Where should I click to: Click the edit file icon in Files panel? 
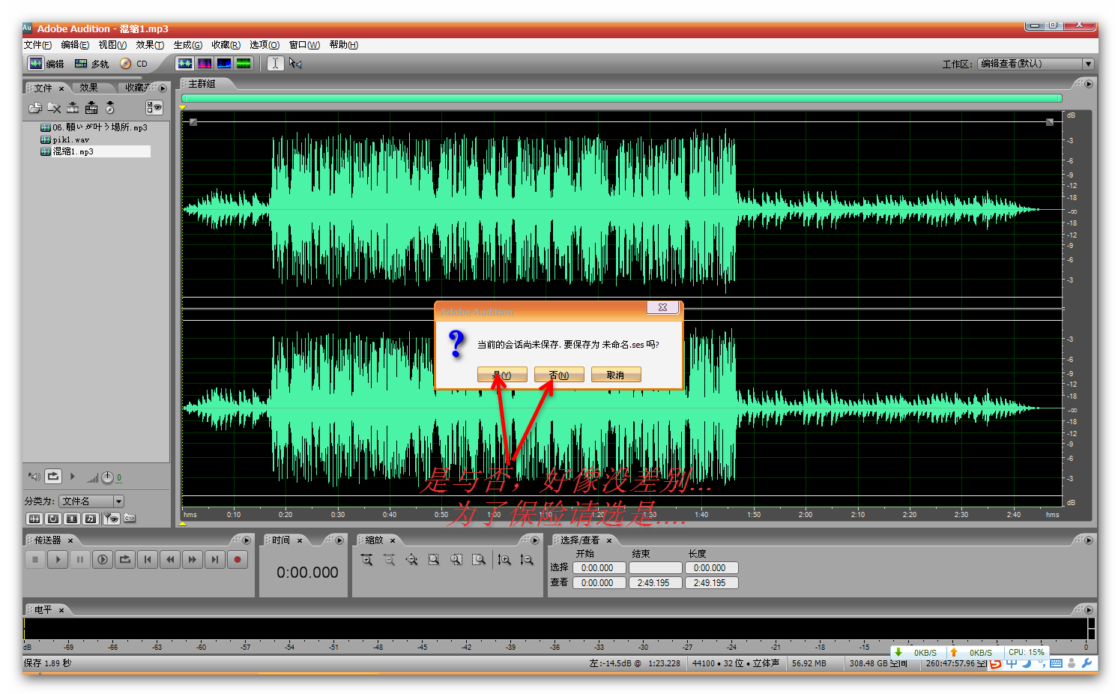coord(73,108)
